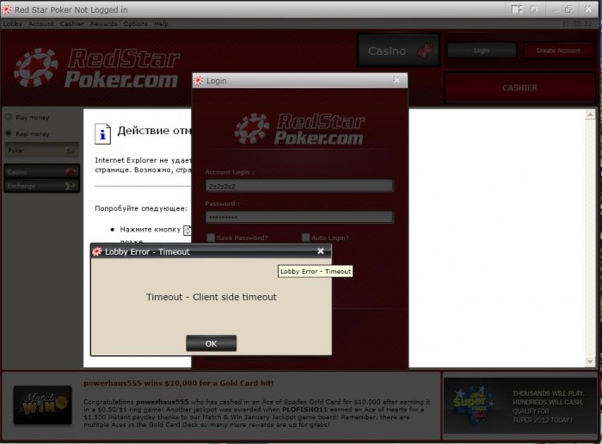Click the refresh icon in the error page text
Viewport: 602px width, 444px height.
coord(187,230)
